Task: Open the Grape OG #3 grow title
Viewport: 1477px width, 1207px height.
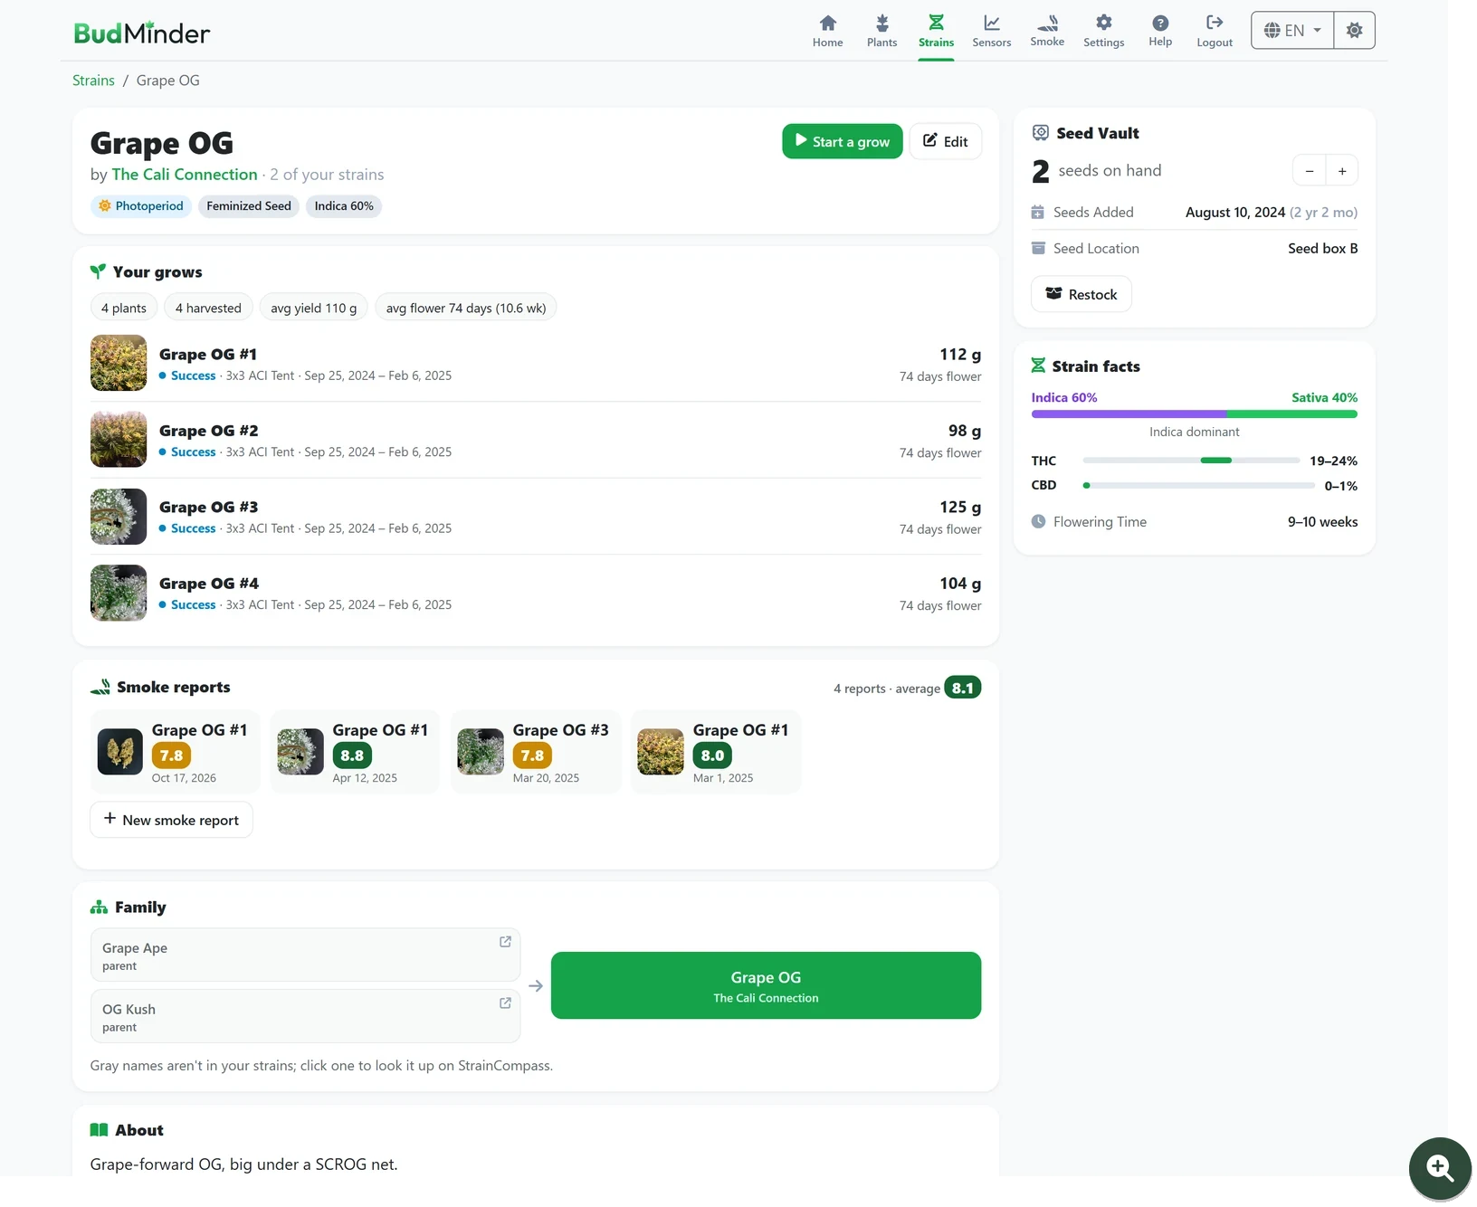Action: 208,508
